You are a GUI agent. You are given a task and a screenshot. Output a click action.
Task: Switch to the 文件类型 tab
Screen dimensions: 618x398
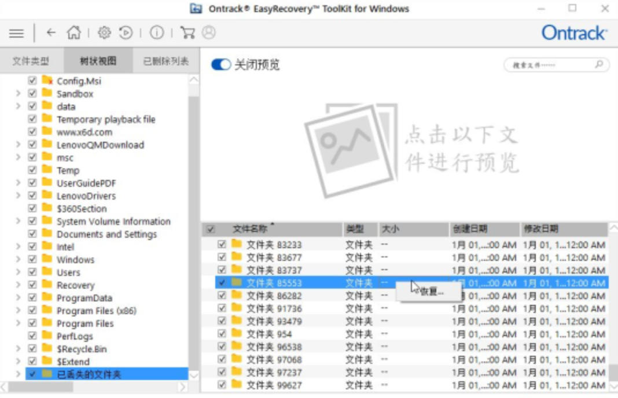pos(31,61)
